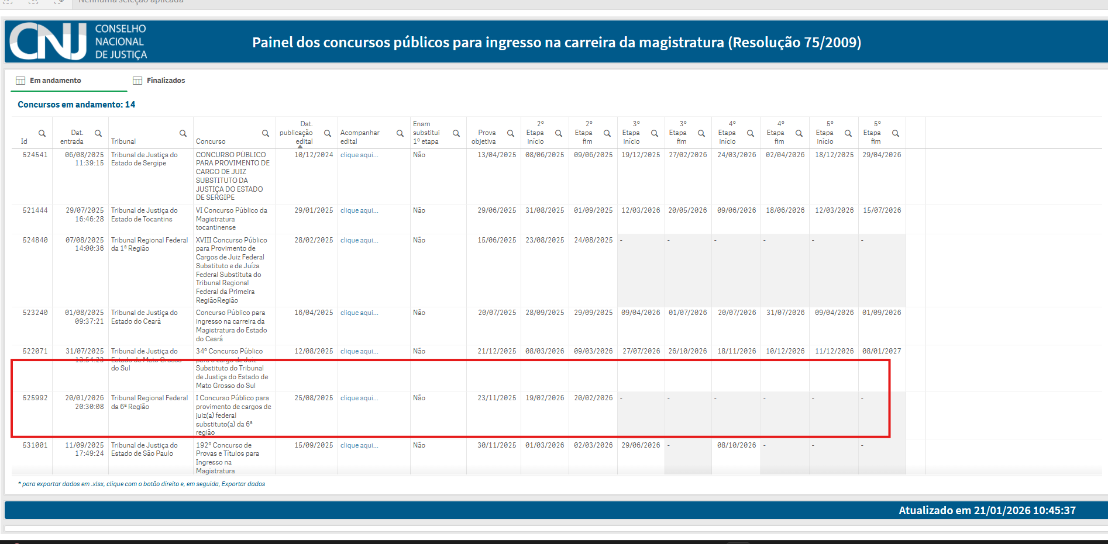
Task: Open edital link for TRF 6ª Região
Action: [x=359, y=398]
